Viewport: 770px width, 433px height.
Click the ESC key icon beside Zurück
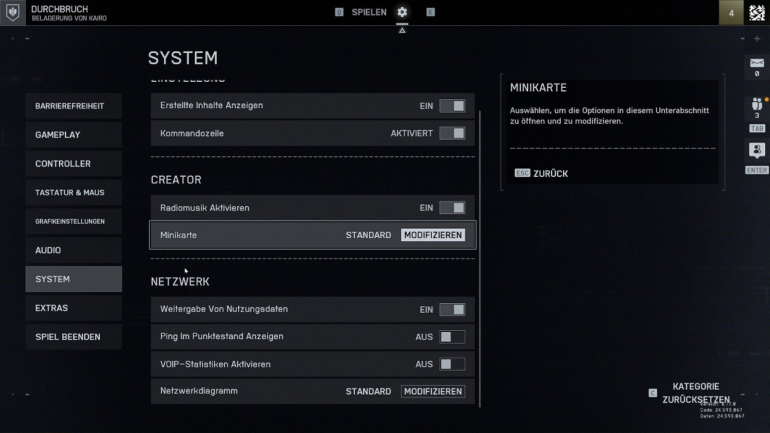coord(522,173)
